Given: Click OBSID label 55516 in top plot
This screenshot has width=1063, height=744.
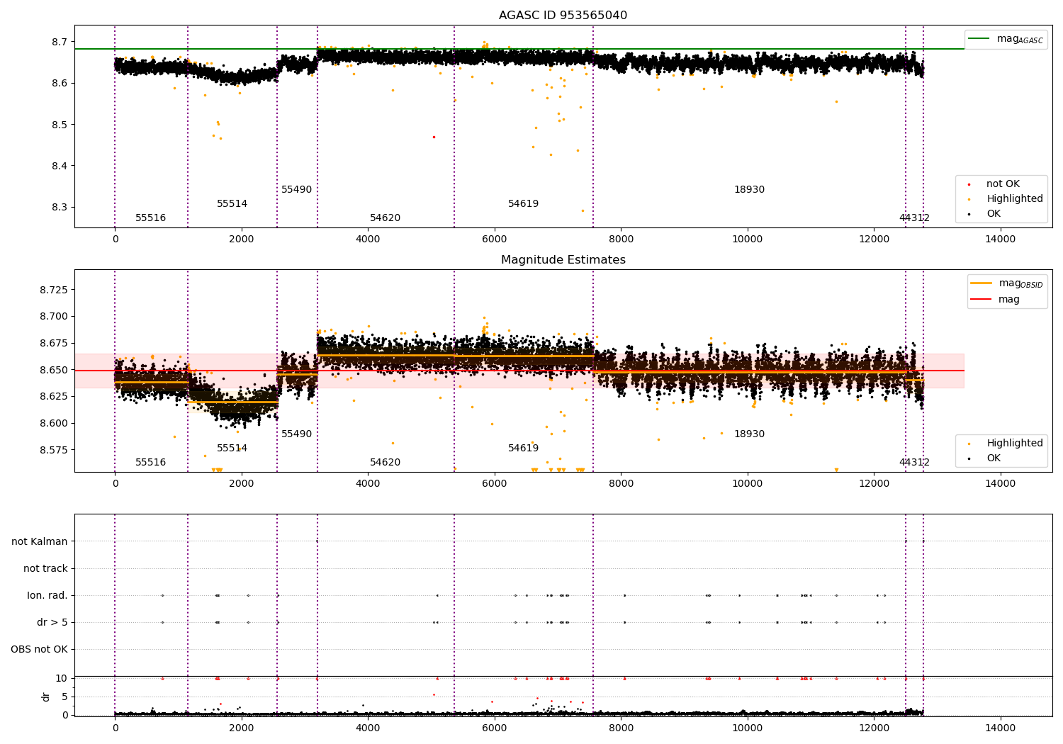Looking at the screenshot, I should 151,218.
